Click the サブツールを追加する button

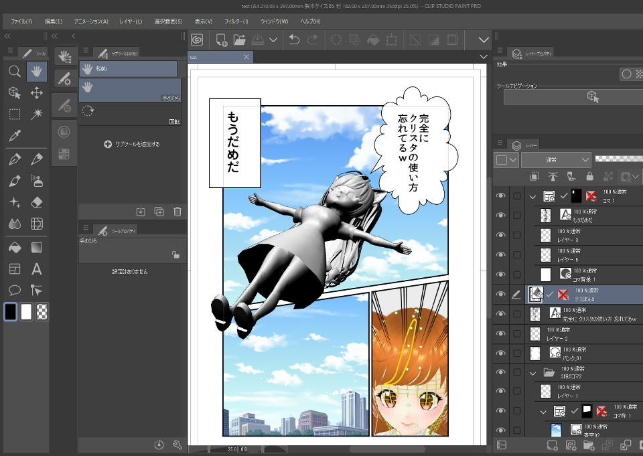pyautogui.click(x=131, y=143)
